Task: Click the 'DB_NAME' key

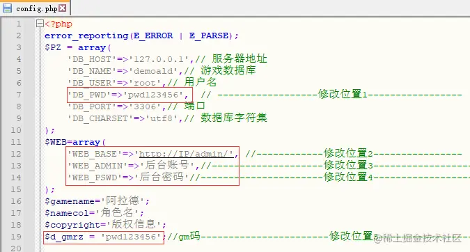Action: click(92, 71)
